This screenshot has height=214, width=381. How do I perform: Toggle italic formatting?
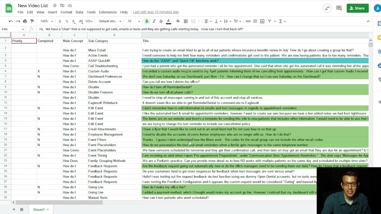[x=154, y=21]
